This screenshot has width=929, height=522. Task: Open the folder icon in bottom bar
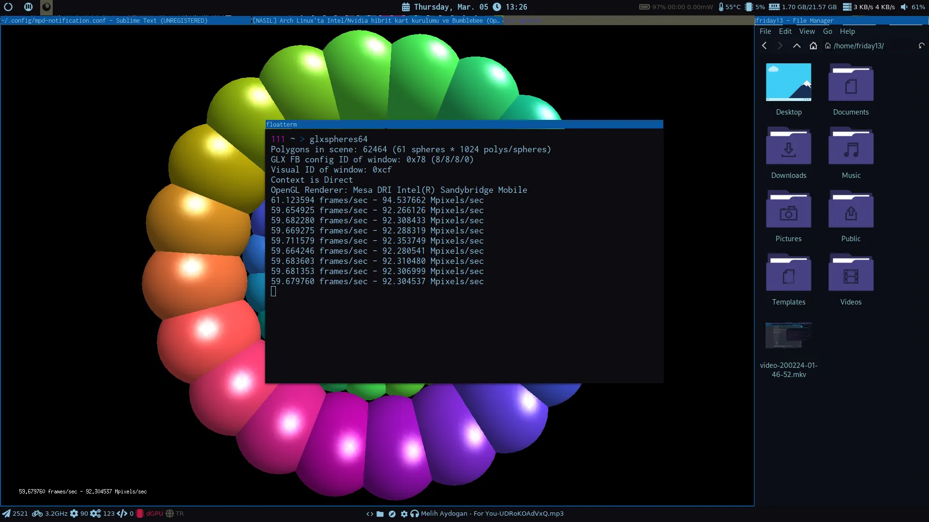click(x=380, y=514)
